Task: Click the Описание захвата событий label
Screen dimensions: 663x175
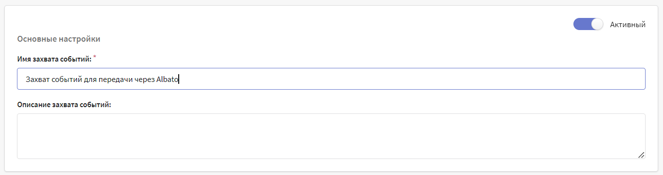Action: pos(64,105)
